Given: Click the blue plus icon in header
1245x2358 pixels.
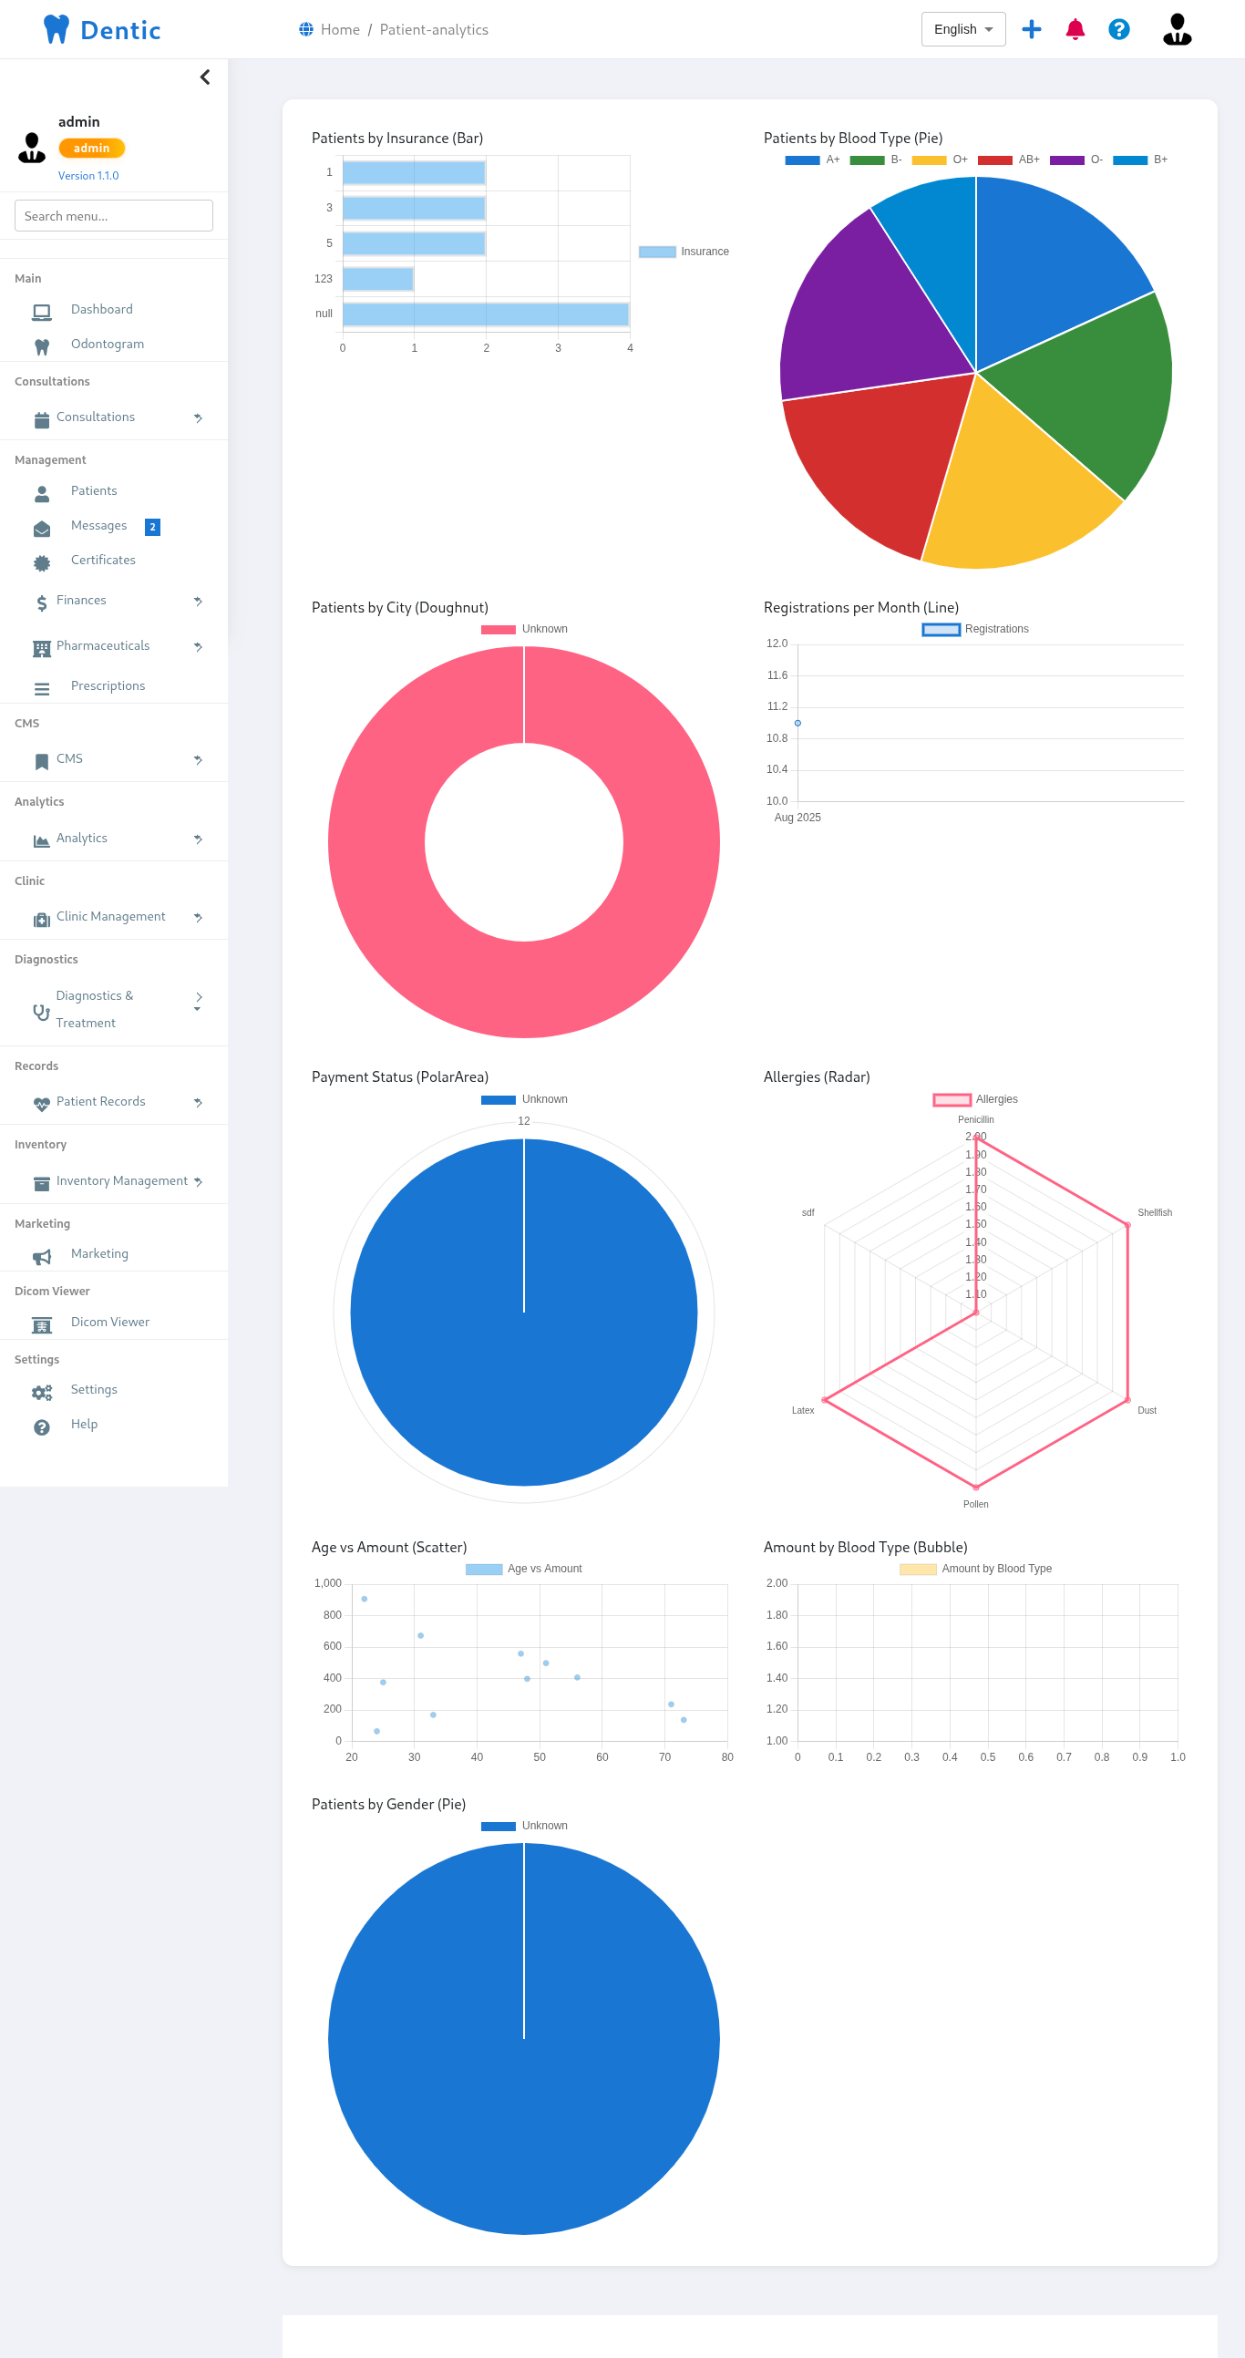Looking at the screenshot, I should 1031,29.
